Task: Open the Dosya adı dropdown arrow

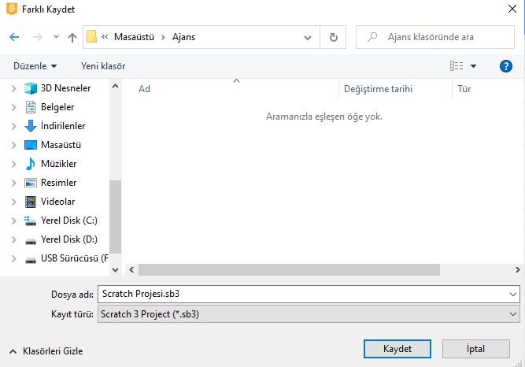Action: [513, 295]
